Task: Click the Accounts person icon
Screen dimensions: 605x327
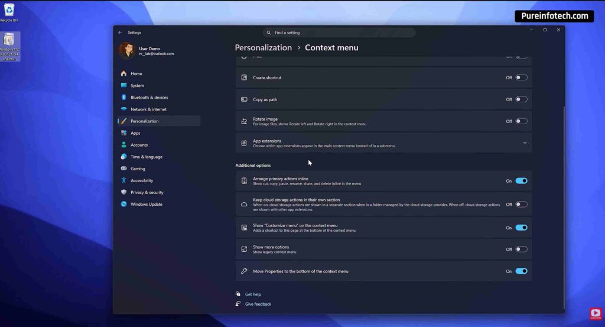Action: (x=123, y=145)
